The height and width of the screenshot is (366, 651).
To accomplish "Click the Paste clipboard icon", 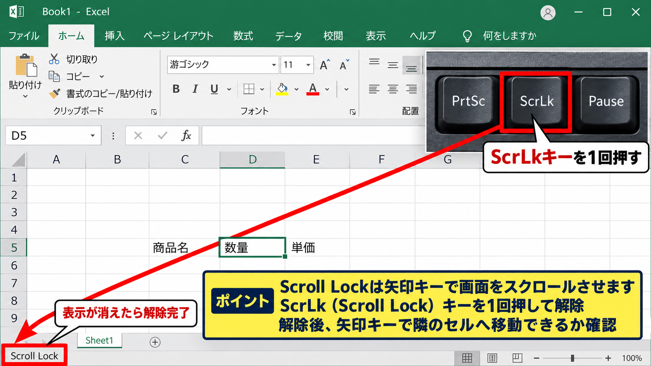I will click(x=26, y=65).
